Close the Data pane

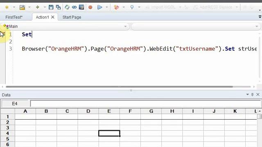[x=258, y=94]
